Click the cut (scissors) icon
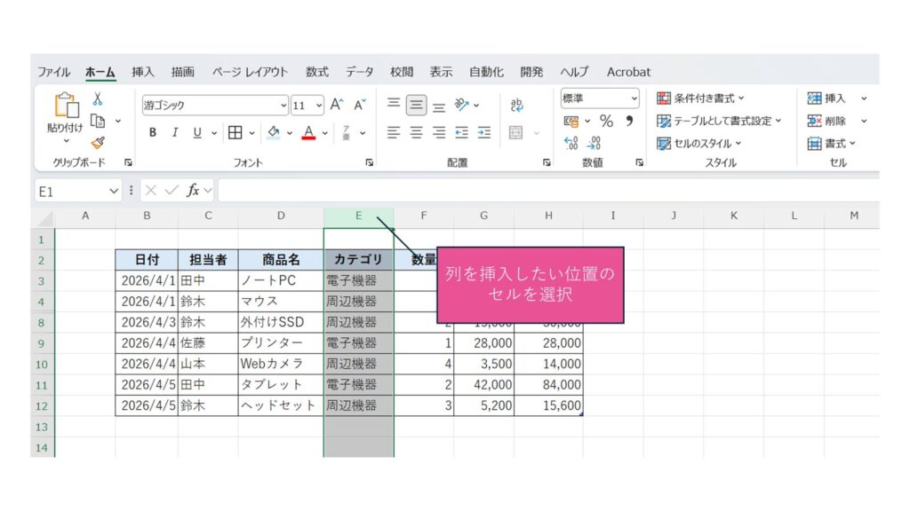The width and height of the screenshot is (910, 511). click(98, 99)
